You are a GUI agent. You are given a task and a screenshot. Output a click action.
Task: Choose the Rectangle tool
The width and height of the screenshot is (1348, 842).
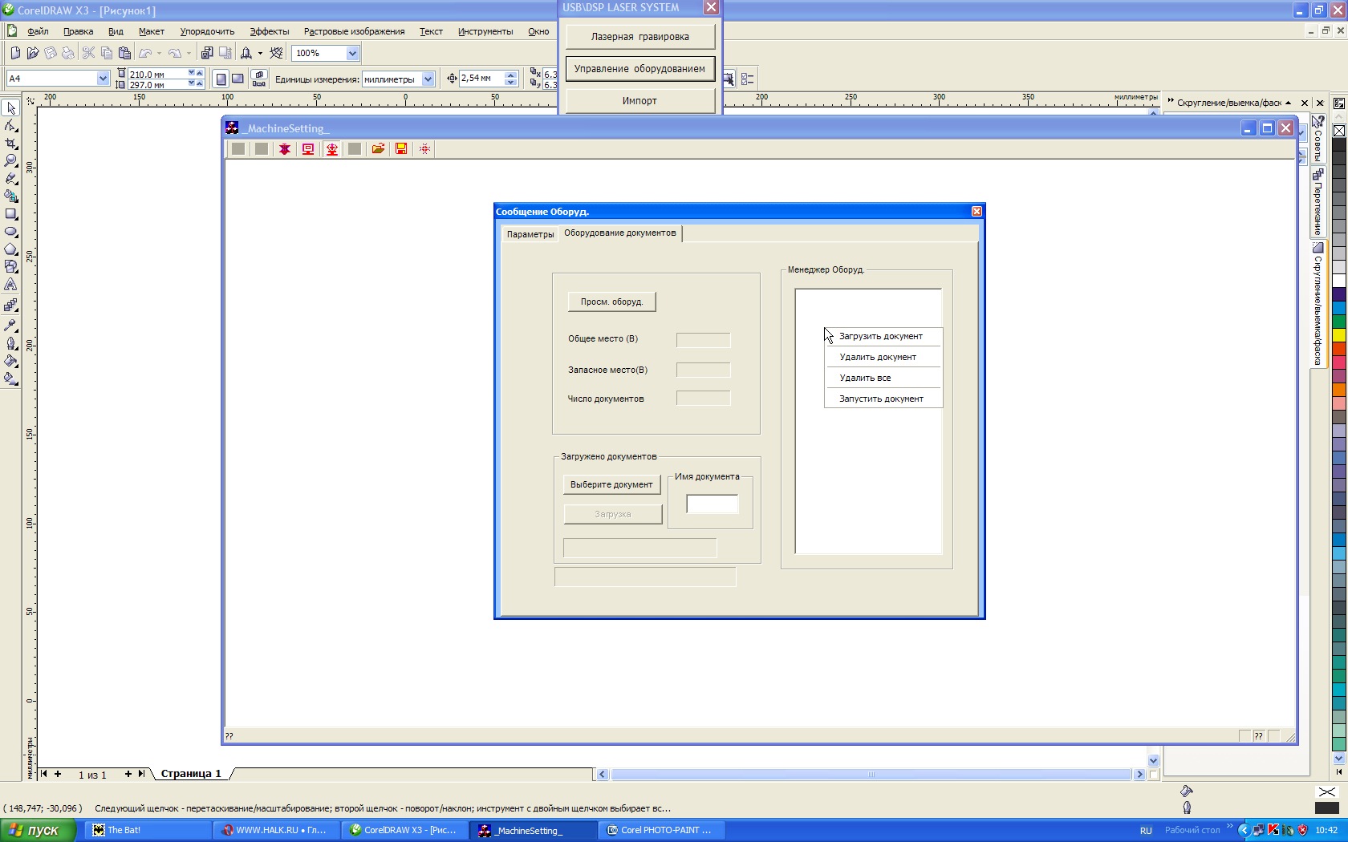(11, 214)
